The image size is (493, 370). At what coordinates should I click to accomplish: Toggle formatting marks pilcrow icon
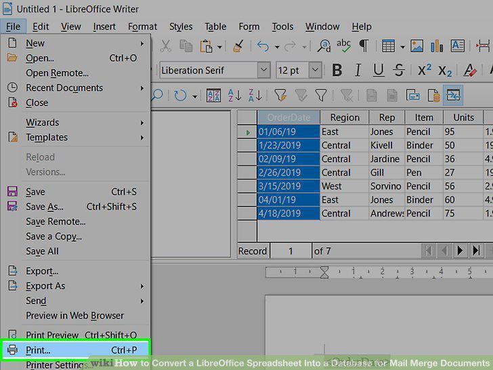[x=364, y=46]
